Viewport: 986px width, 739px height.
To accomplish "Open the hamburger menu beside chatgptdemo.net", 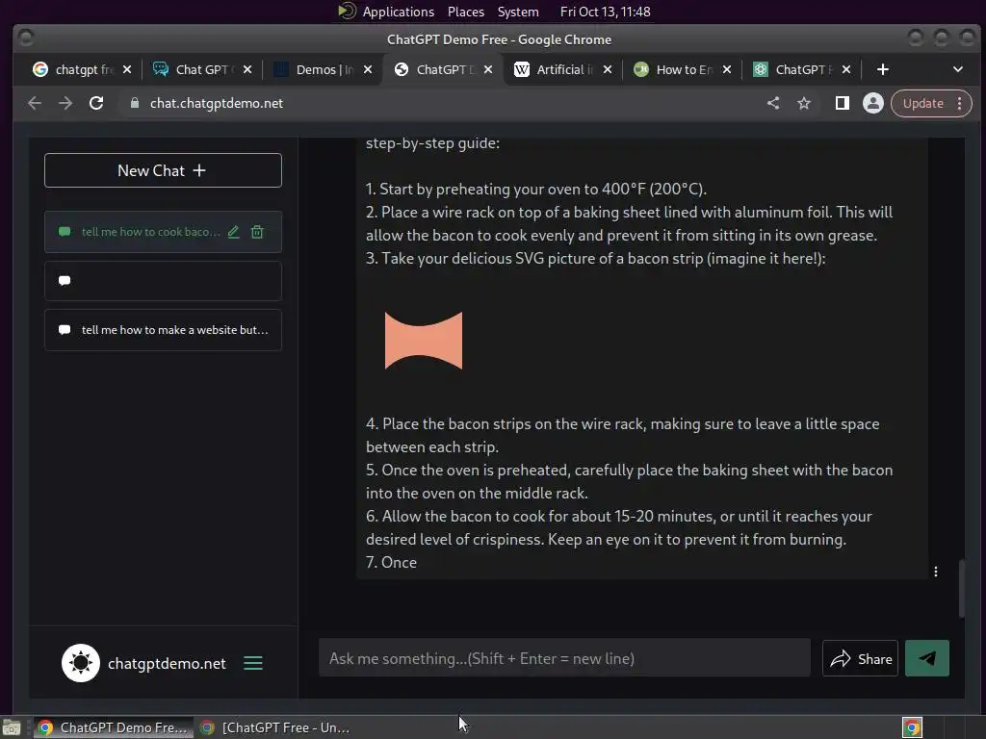I will tap(253, 663).
